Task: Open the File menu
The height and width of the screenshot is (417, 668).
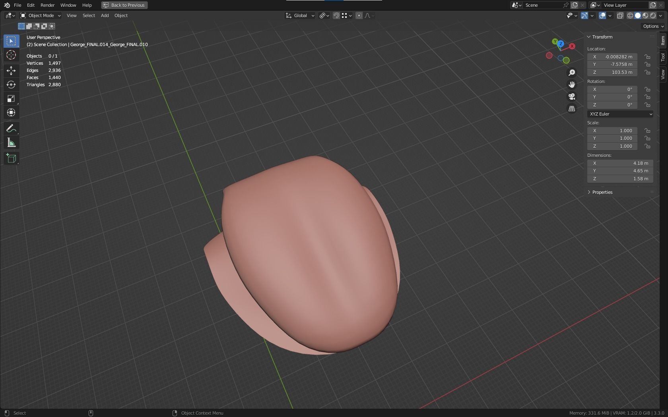Action: [x=17, y=5]
